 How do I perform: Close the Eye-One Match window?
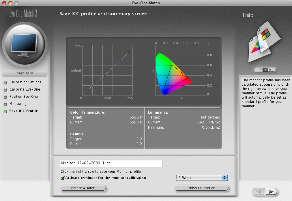[x=4, y=3]
